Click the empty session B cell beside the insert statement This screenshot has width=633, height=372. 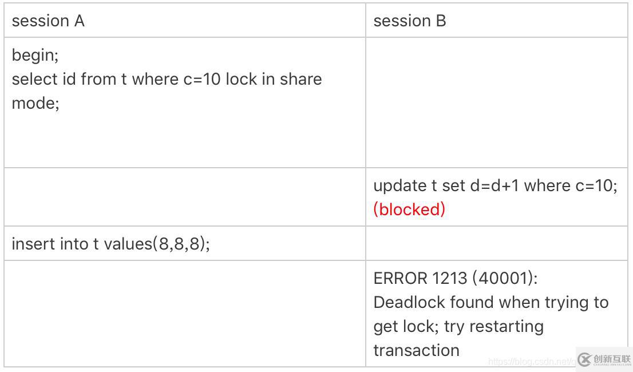(x=496, y=244)
